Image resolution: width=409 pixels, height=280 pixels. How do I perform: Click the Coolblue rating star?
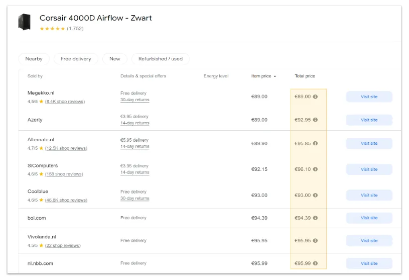(41, 200)
